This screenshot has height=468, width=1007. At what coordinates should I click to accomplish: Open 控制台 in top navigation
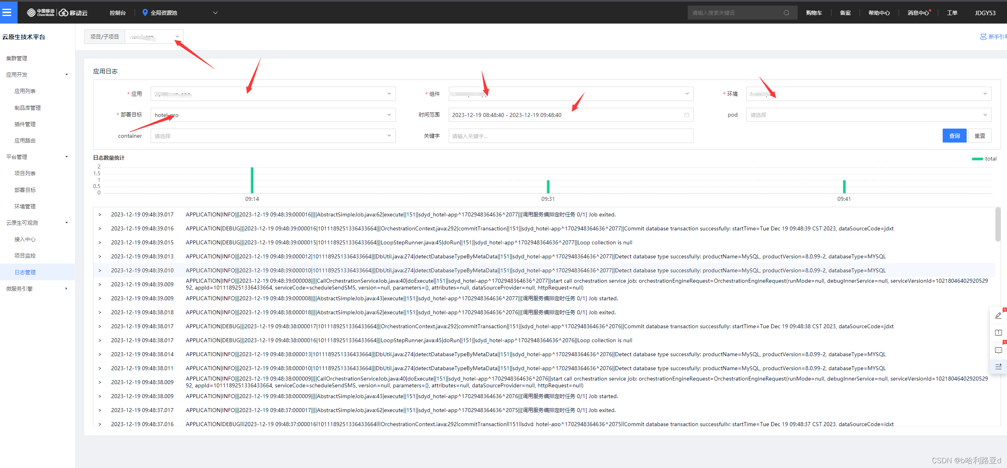click(117, 13)
